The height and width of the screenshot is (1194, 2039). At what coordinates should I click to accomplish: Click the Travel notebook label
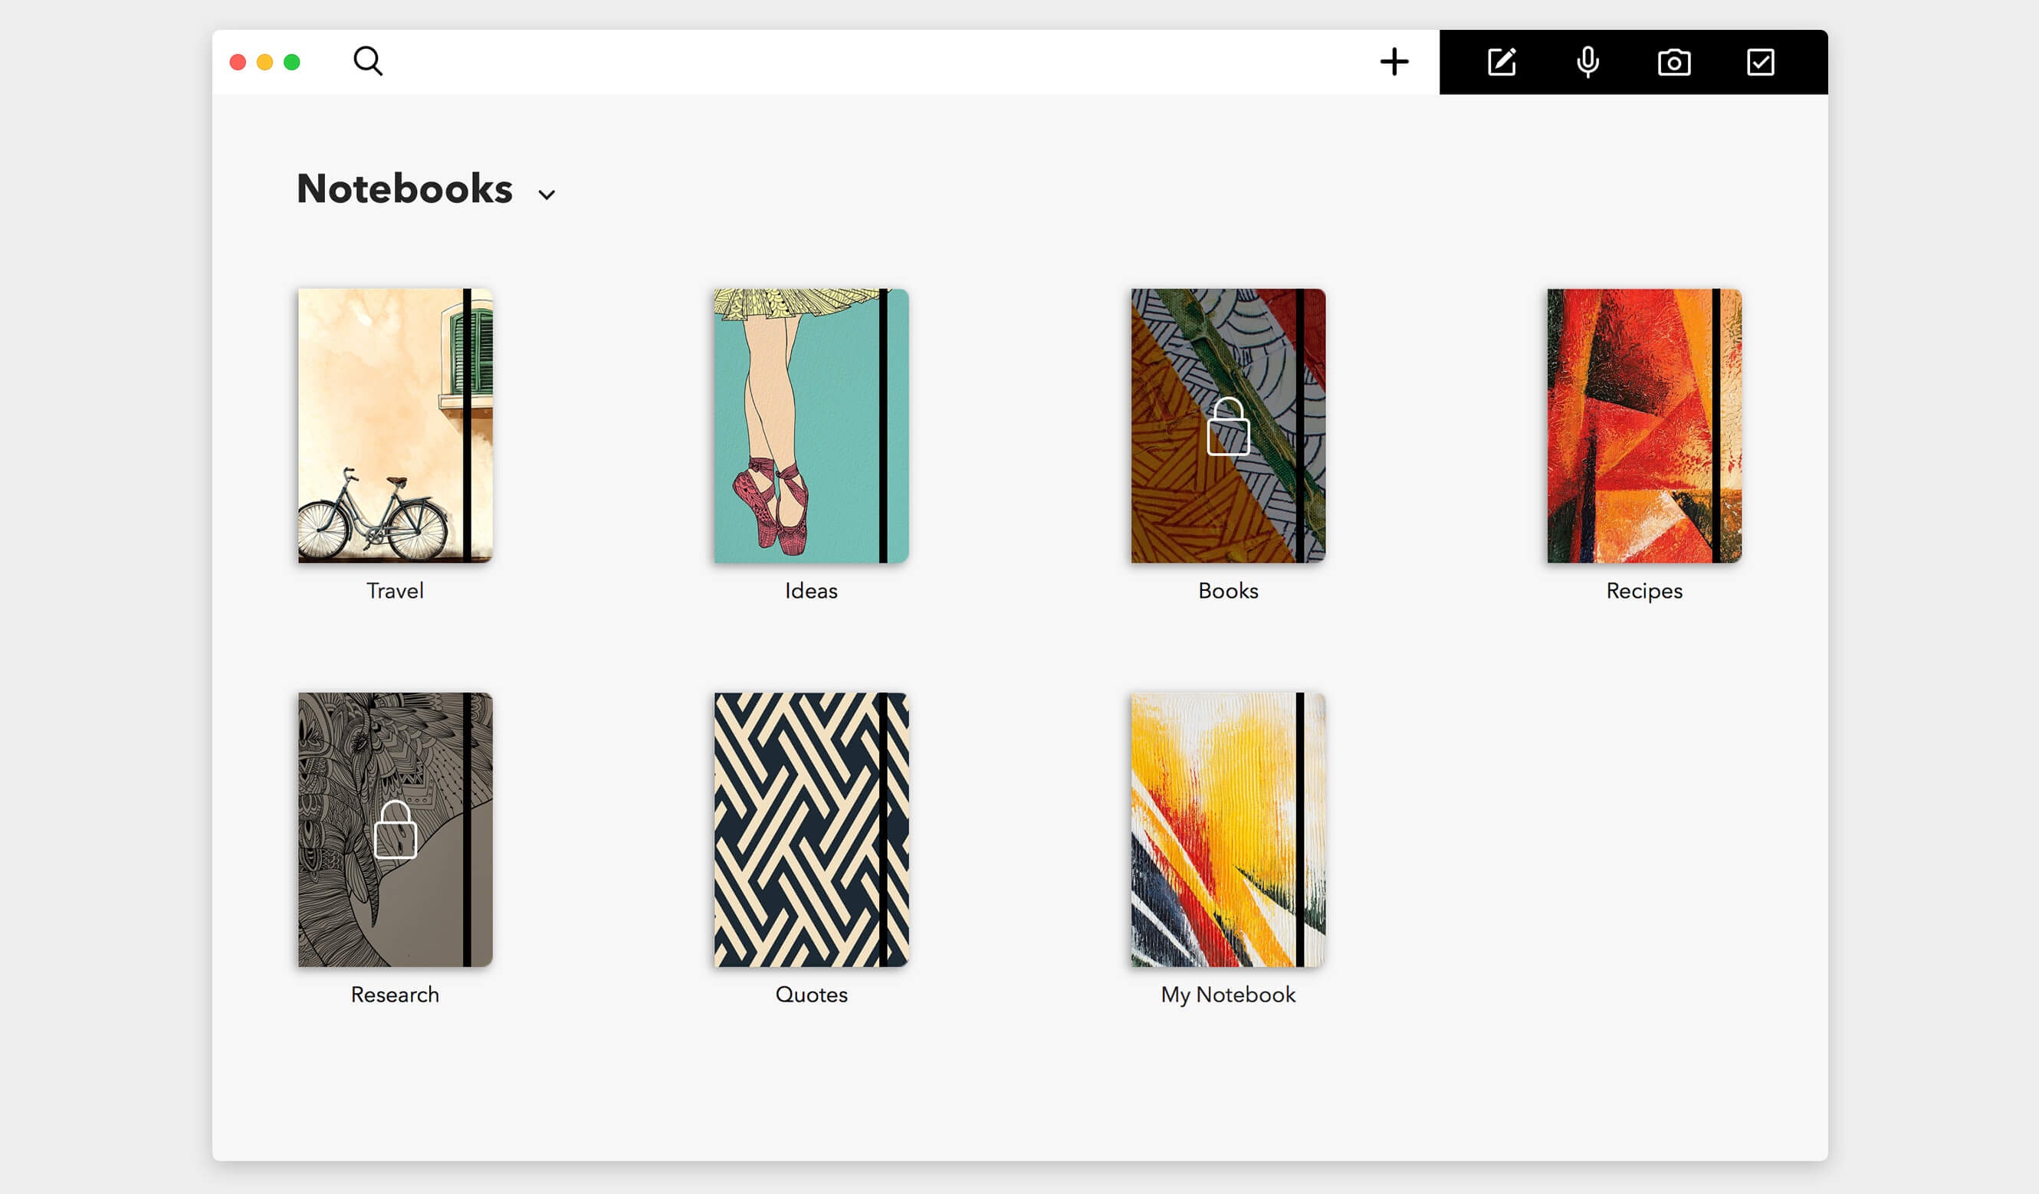(395, 591)
